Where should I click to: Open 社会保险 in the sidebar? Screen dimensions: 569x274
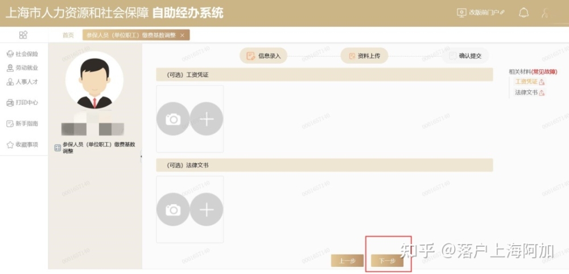point(23,54)
